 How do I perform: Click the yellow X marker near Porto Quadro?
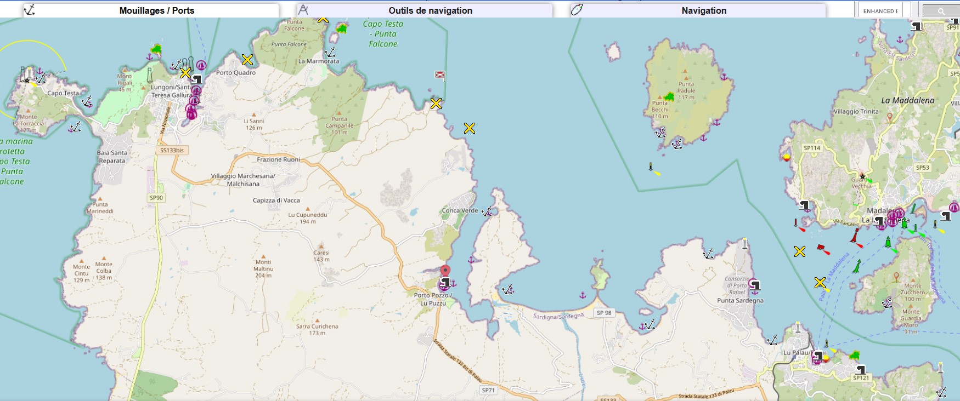(x=247, y=60)
